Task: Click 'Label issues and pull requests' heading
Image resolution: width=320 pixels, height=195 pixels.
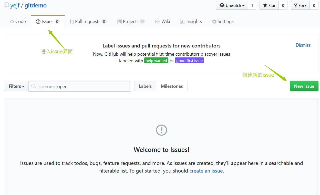Action: [162, 46]
